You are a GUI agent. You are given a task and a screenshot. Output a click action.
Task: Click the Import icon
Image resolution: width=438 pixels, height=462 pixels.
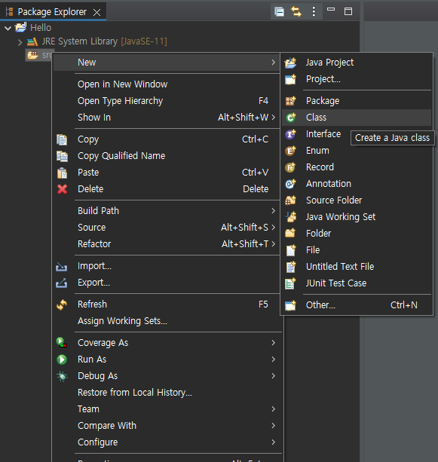61,267
